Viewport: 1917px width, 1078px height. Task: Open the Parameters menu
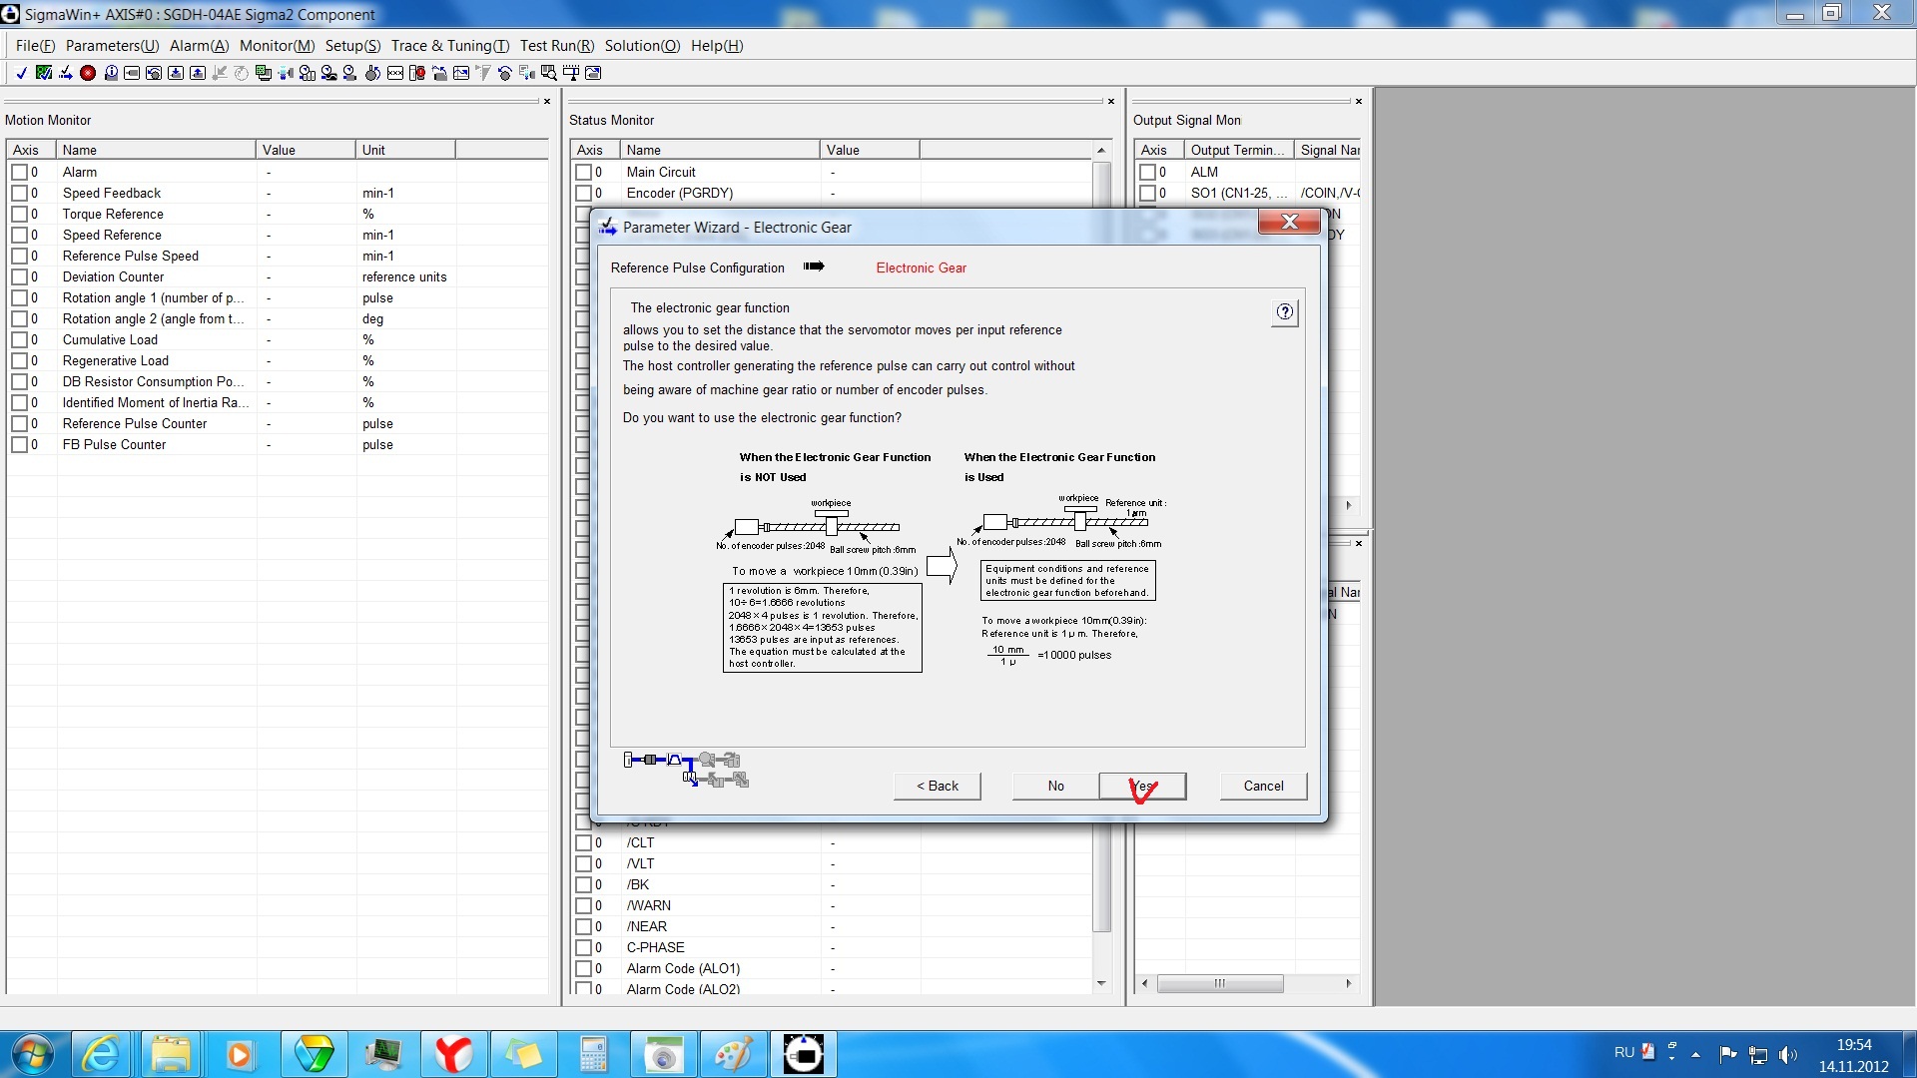[112, 46]
